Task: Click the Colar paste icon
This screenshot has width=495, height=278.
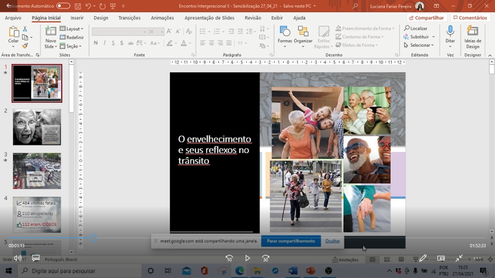Action: (14, 32)
